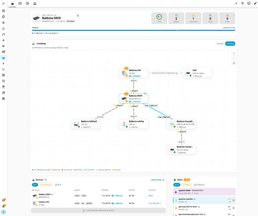Select the active network devices sidebar icon
Screen dimensions: 258x216
pyautogui.click(x=3, y=58)
